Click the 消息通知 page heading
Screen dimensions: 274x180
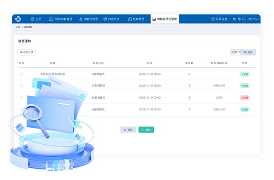point(25,41)
